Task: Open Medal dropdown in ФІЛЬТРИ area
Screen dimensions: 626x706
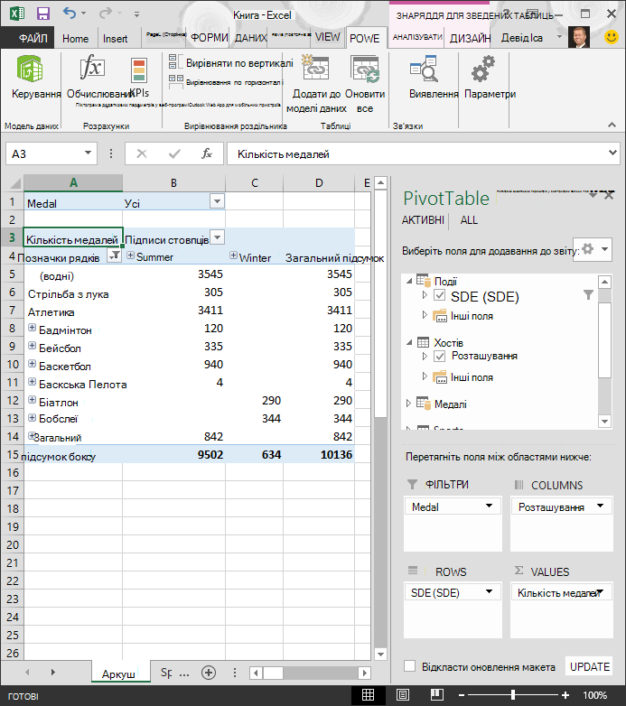Action: [x=489, y=506]
